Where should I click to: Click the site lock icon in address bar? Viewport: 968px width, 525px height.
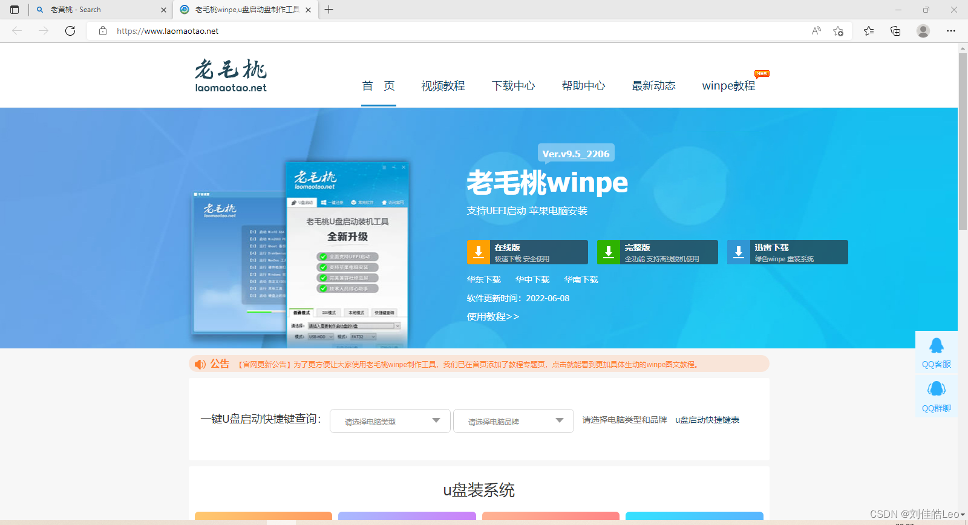coord(103,31)
